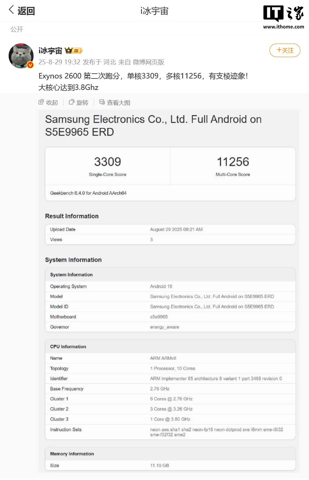
Task: Collapse the image with 收起
Action: (x=48, y=102)
